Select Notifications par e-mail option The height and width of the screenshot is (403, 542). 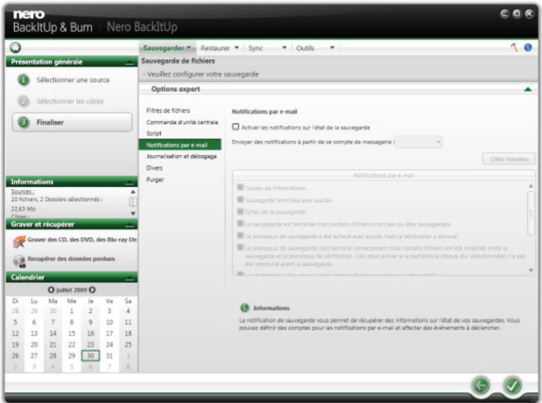(180, 145)
